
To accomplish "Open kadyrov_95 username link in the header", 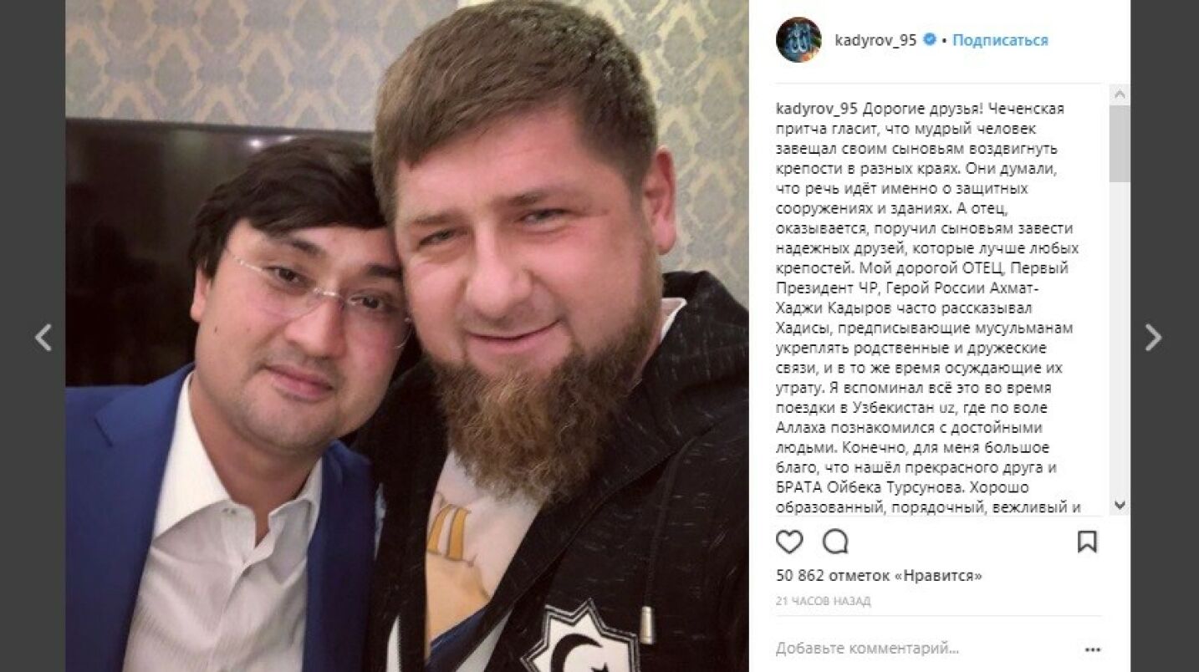I will click(x=875, y=40).
